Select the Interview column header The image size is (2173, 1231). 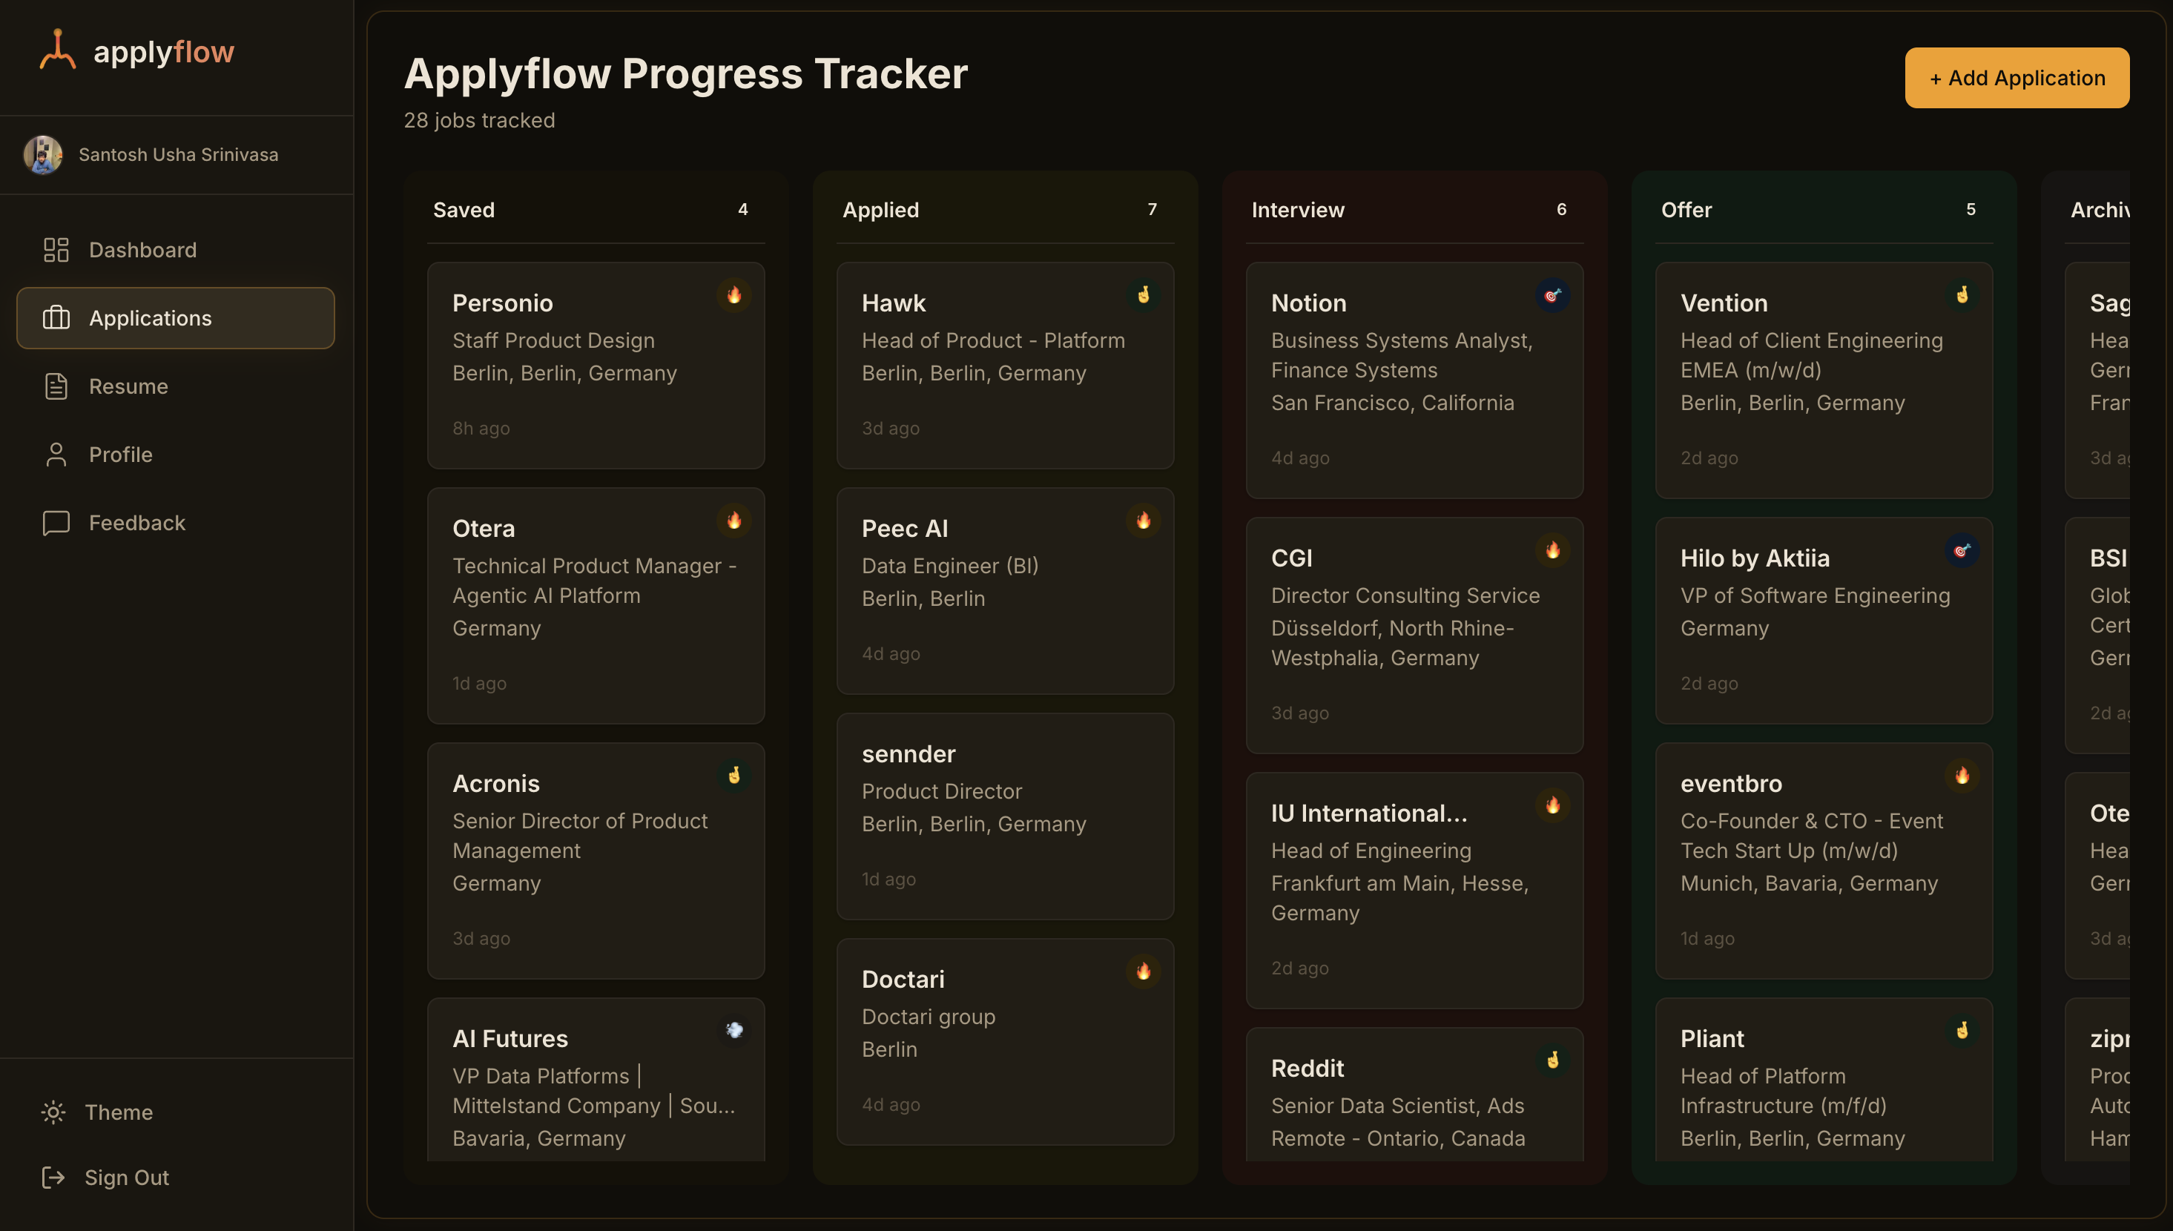click(x=1298, y=210)
